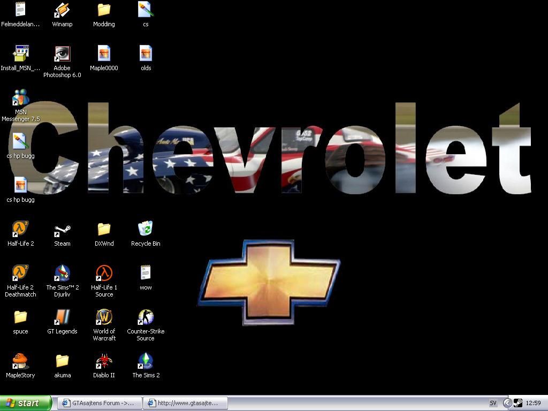Select the spuce folder
Screen dimensions: 548x411
coord(21,317)
